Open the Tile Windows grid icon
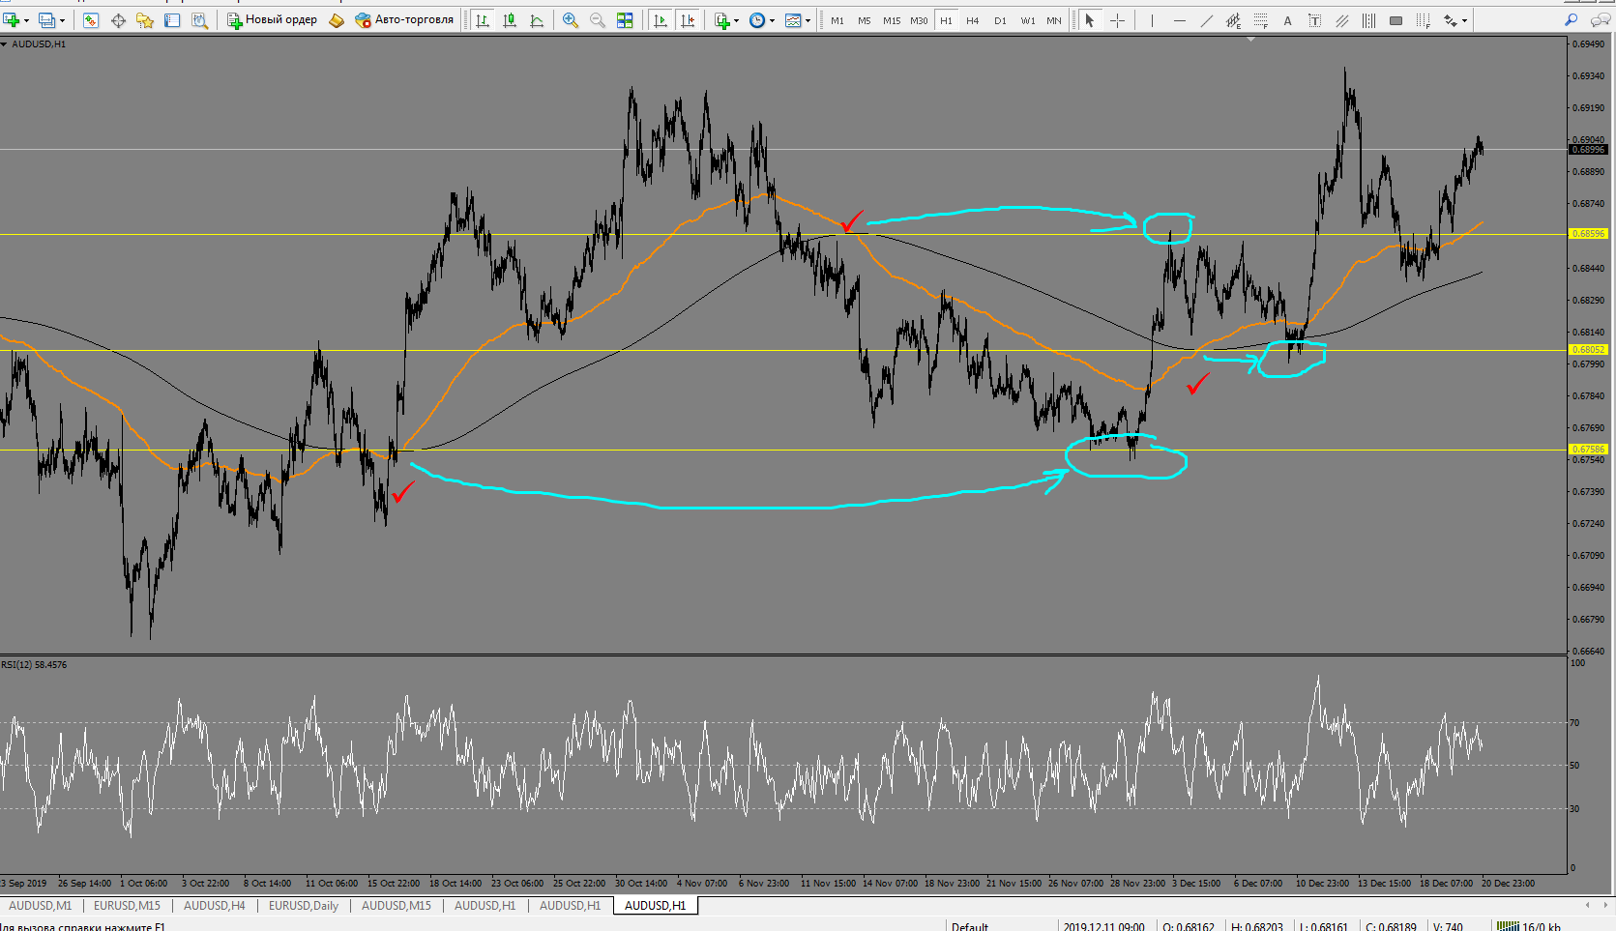Screen dimensions: 1616x931 click(625, 20)
